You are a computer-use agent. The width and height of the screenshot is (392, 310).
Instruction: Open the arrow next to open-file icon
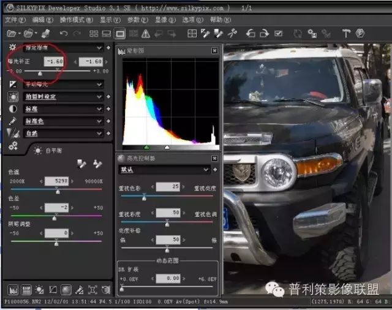19,33
